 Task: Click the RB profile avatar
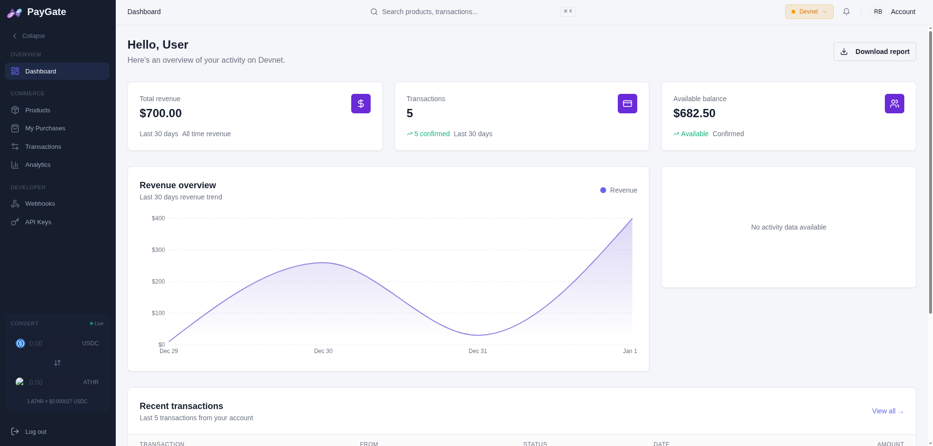coord(878,11)
